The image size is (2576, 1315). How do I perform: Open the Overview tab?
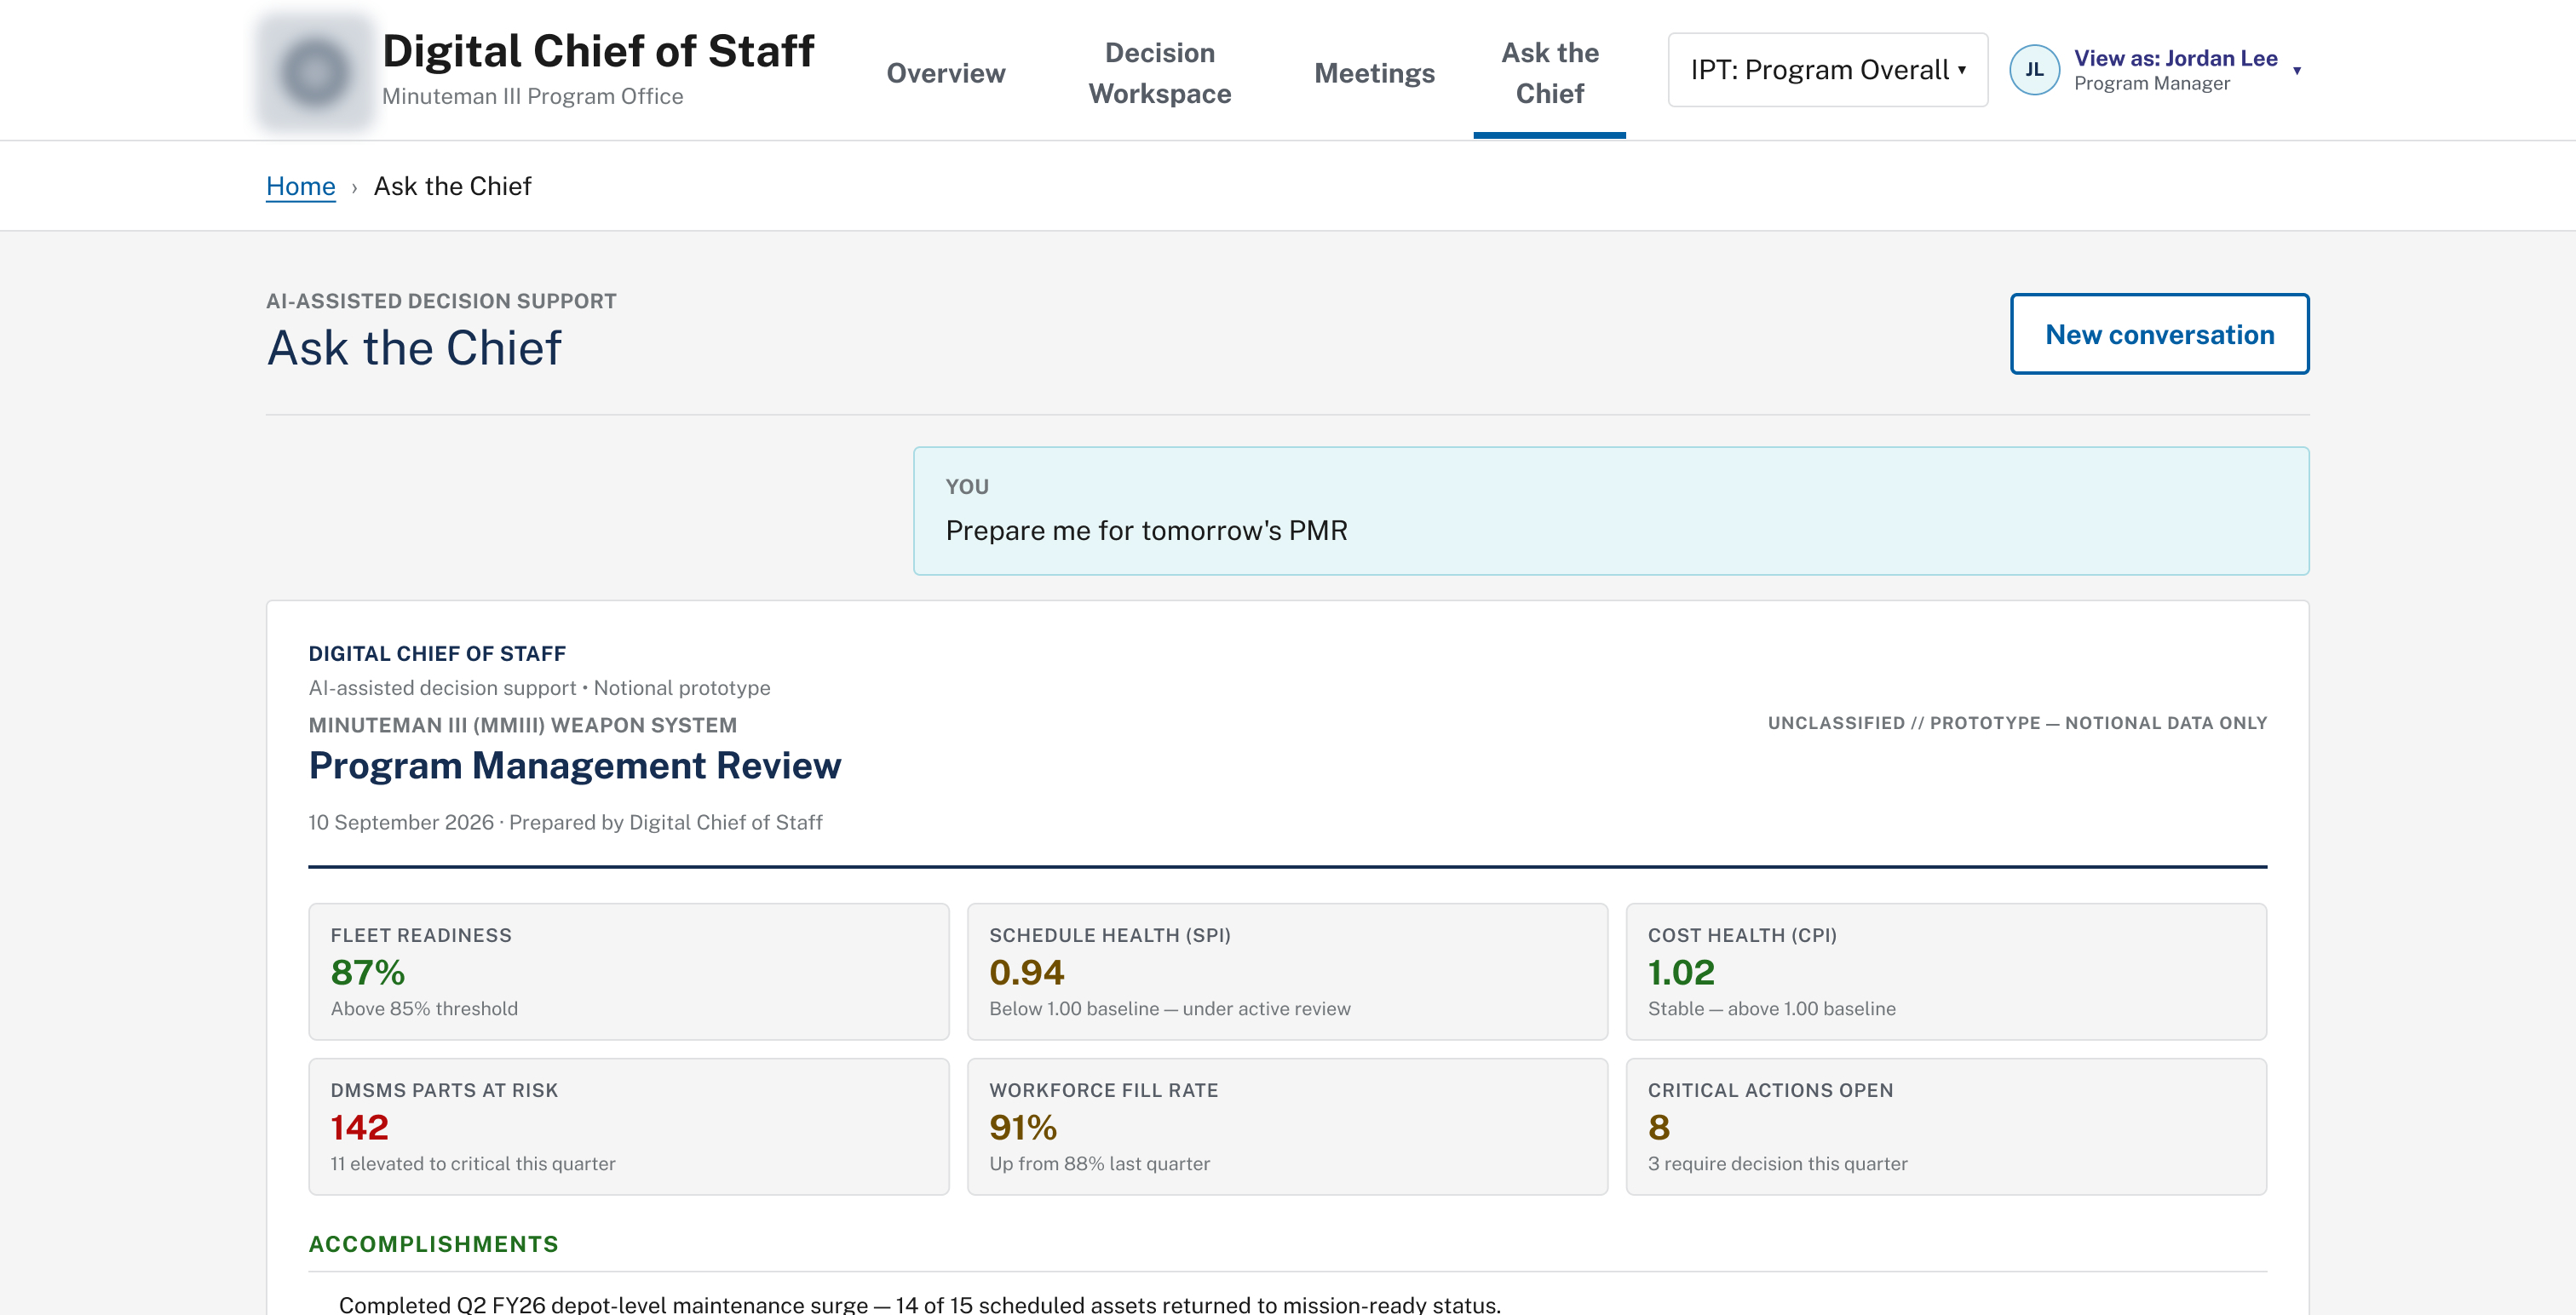[945, 73]
